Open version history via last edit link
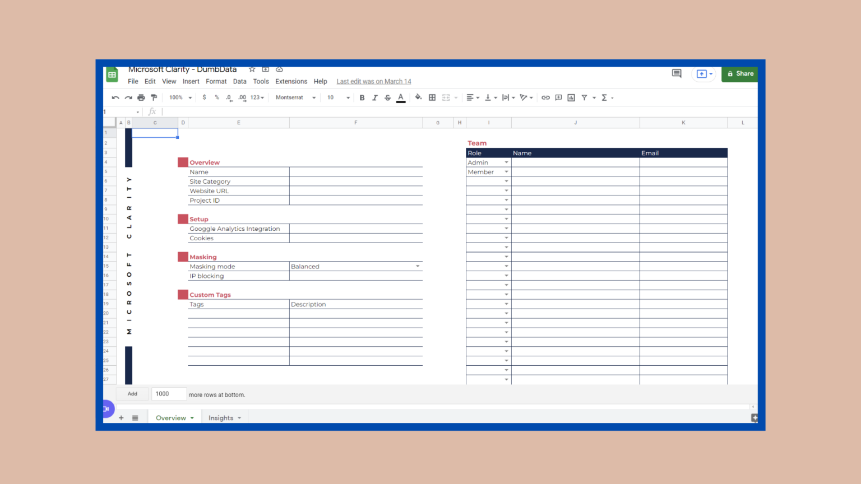Screen dimensions: 861x484 [x=373, y=81]
